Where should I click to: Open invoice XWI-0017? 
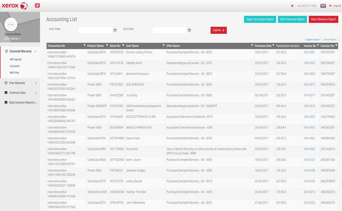point(310,95)
